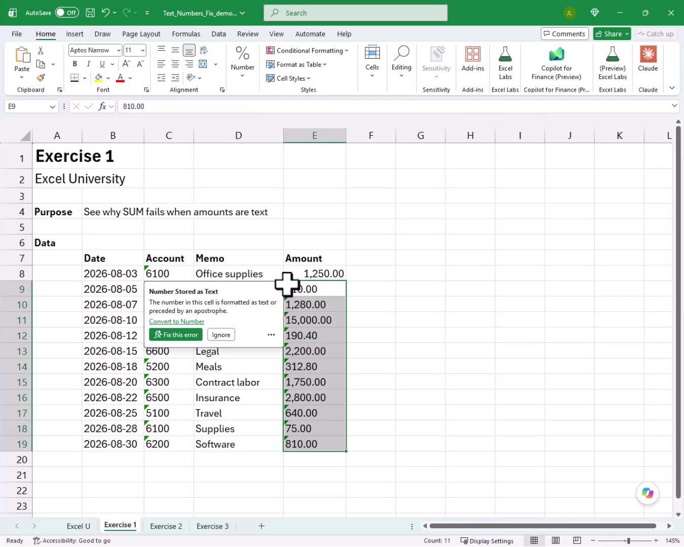Screen dimensions: 684x547
Task: Open Conditional Formatting dropdown
Action: [307, 51]
